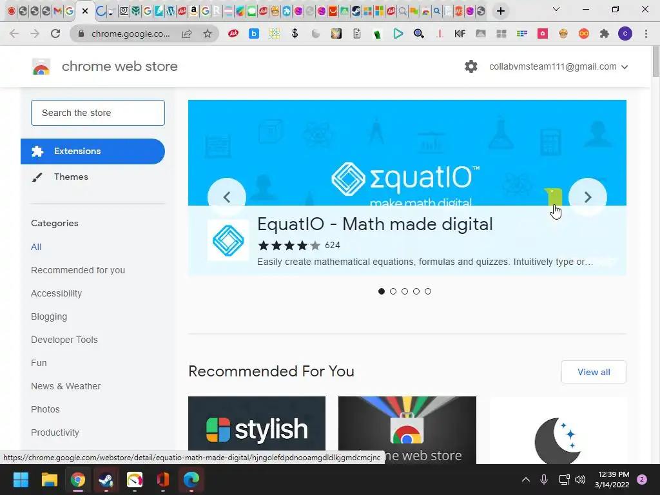Click the KF extension icon
Image resolution: width=660 pixels, height=495 pixels.
460,34
